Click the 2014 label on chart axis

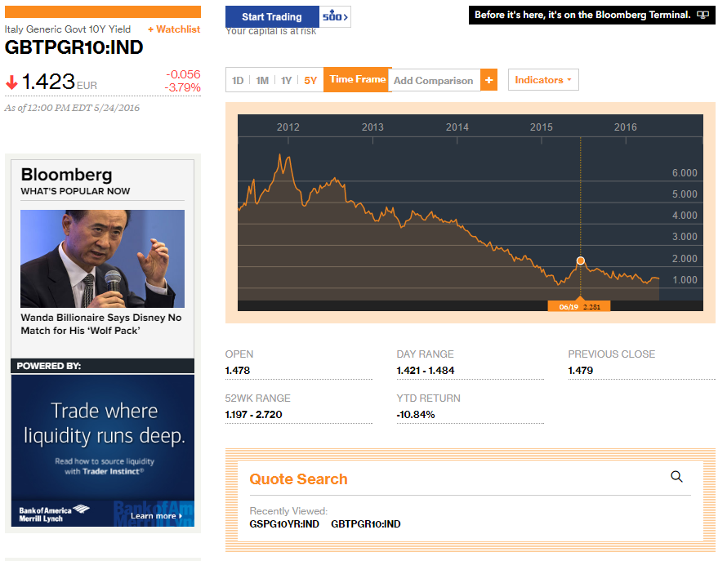coord(457,127)
